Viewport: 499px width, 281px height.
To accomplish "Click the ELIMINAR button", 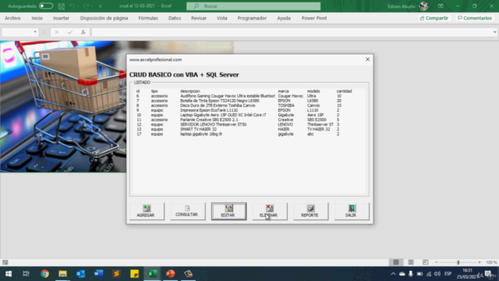I will coord(270,211).
